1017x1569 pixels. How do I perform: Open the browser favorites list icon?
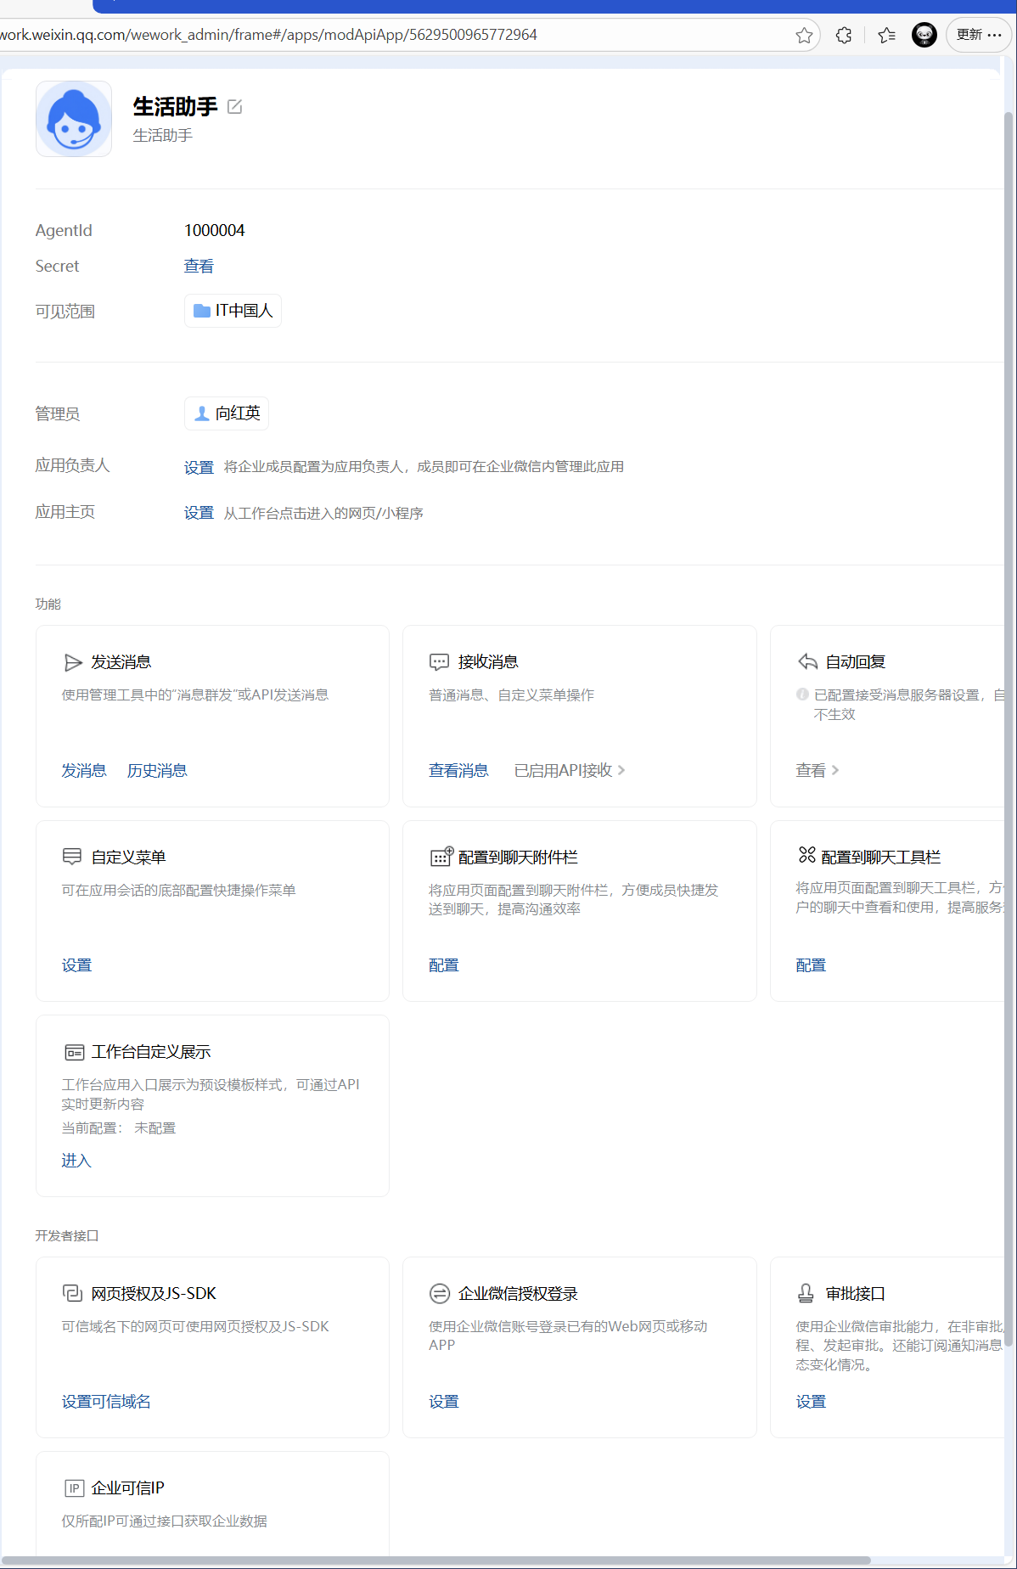[x=886, y=35]
